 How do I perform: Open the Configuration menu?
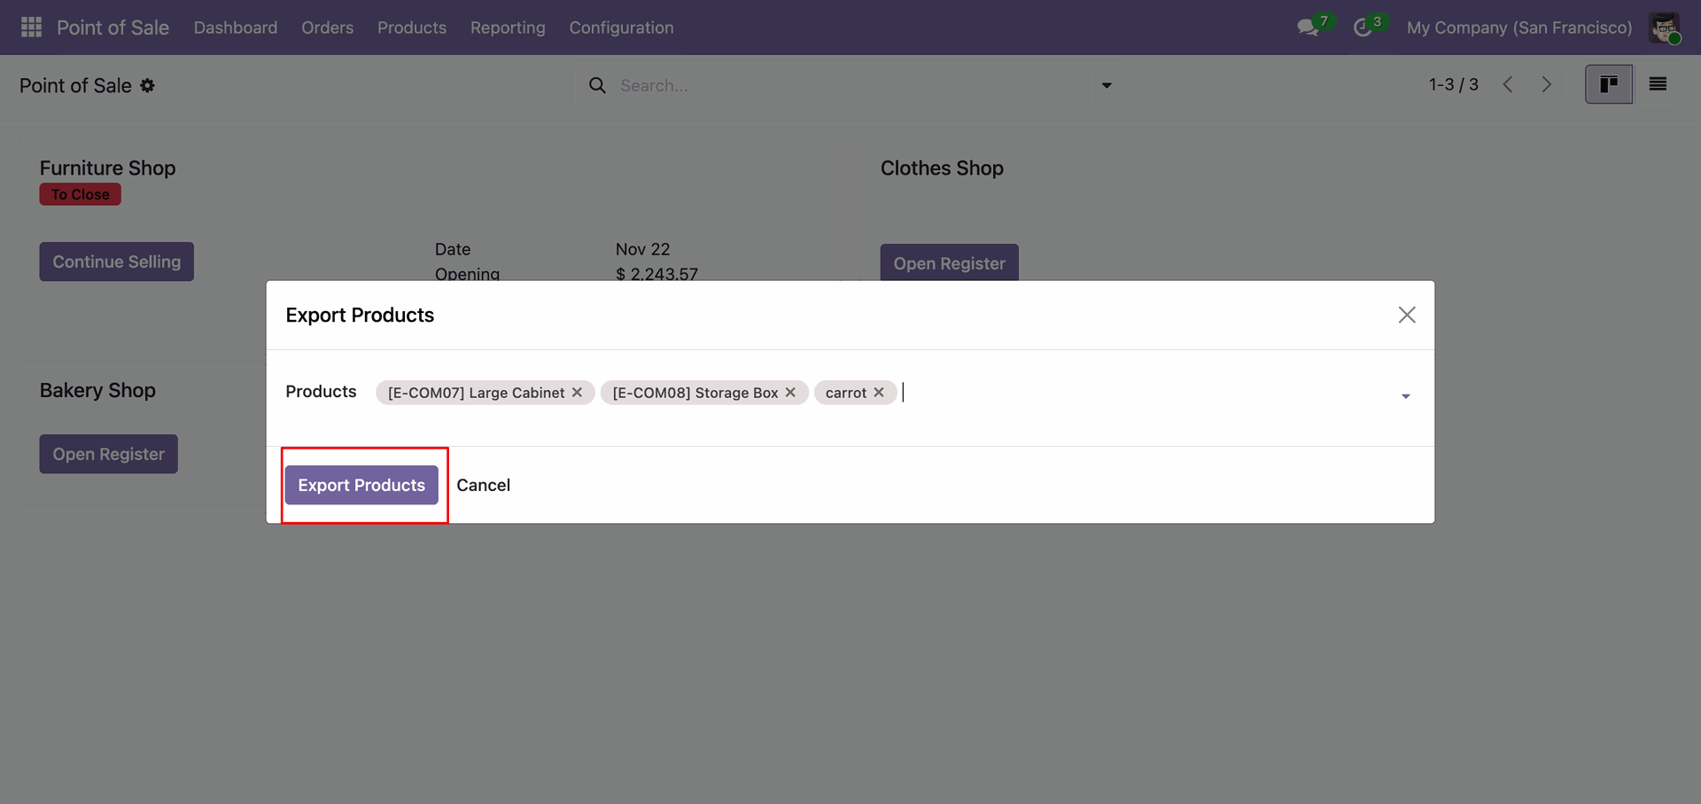(x=621, y=27)
